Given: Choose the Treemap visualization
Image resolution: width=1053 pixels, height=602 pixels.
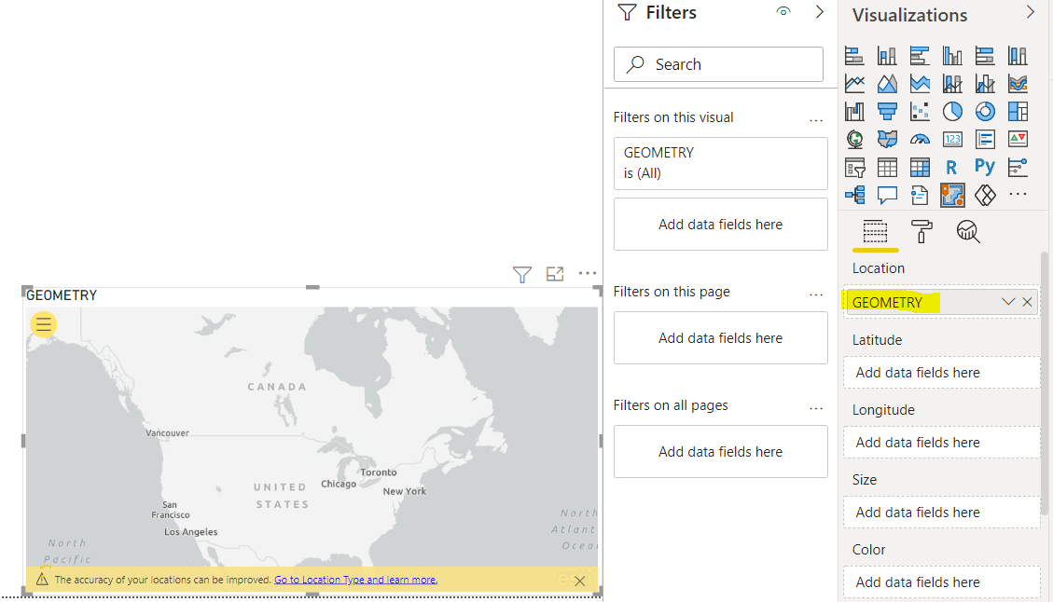Looking at the screenshot, I should tap(1018, 112).
